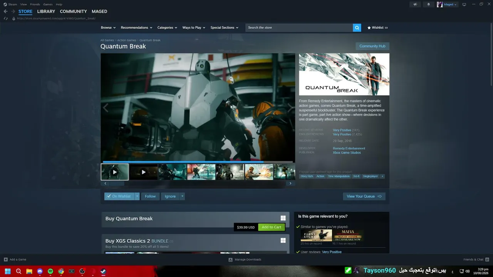Open the Windows Start menu
This screenshot has width=493, height=277.
click(x=8, y=271)
